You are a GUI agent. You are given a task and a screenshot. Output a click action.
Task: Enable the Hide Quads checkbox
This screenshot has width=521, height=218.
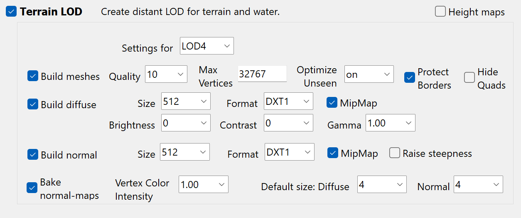[x=469, y=77]
